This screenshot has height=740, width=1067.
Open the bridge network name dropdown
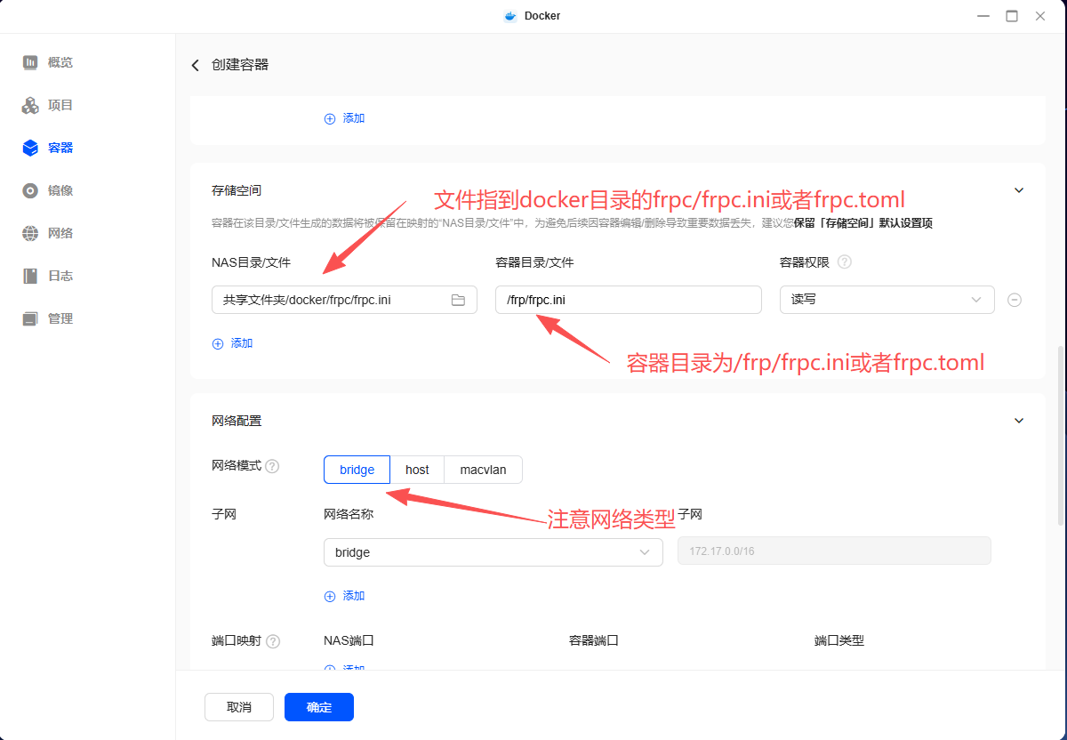coord(493,552)
